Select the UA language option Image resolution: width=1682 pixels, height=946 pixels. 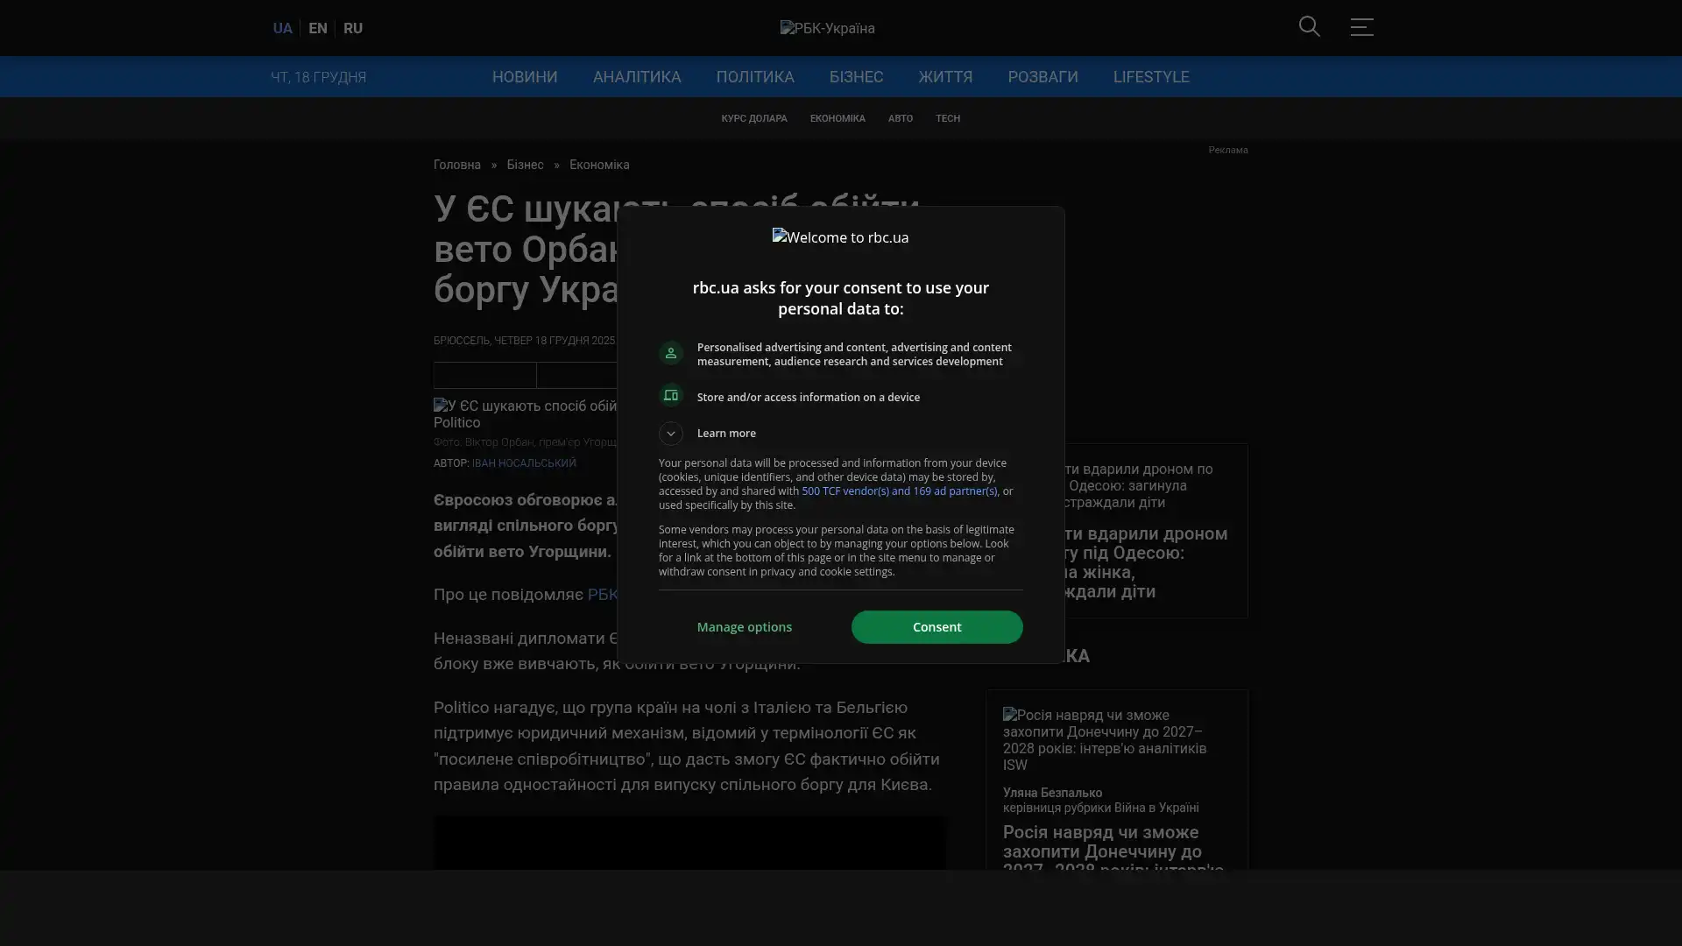click(x=282, y=28)
